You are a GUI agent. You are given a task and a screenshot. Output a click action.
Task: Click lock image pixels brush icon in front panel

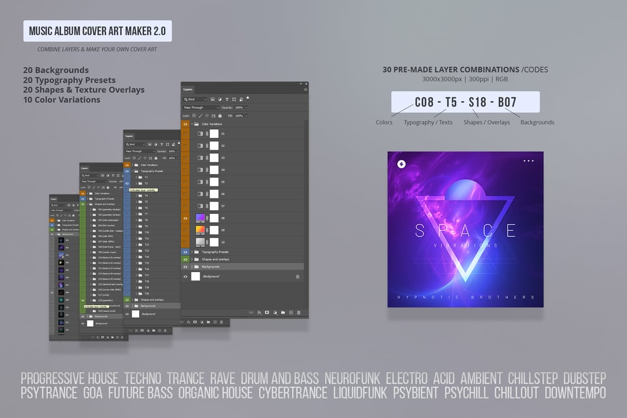coord(200,115)
